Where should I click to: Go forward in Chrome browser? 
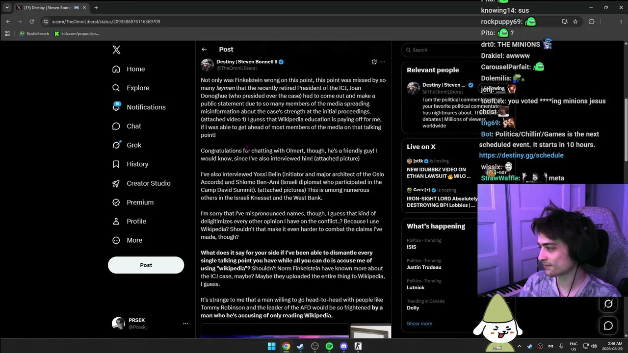20,22
